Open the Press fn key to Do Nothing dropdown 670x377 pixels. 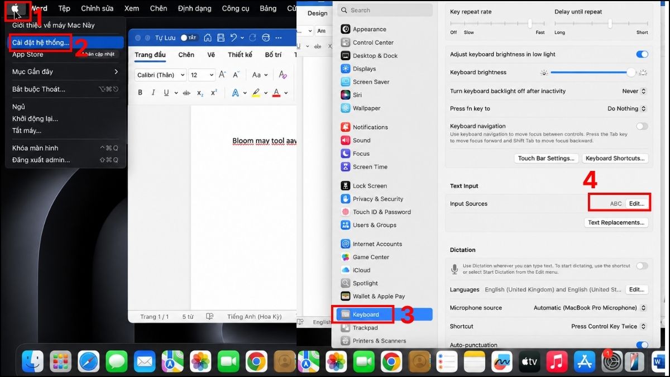click(627, 108)
